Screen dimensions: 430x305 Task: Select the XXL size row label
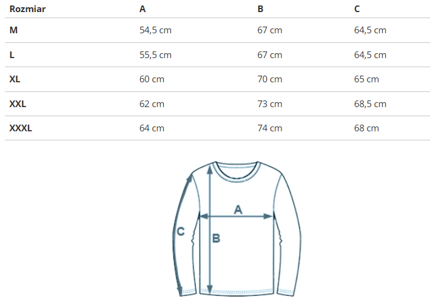(18, 103)
